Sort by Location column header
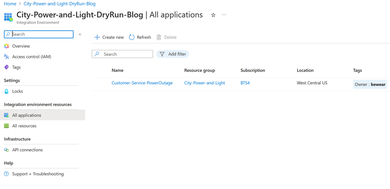Image resolution: width=390 pixels, height=189 pixels. (x=305, y=71)
